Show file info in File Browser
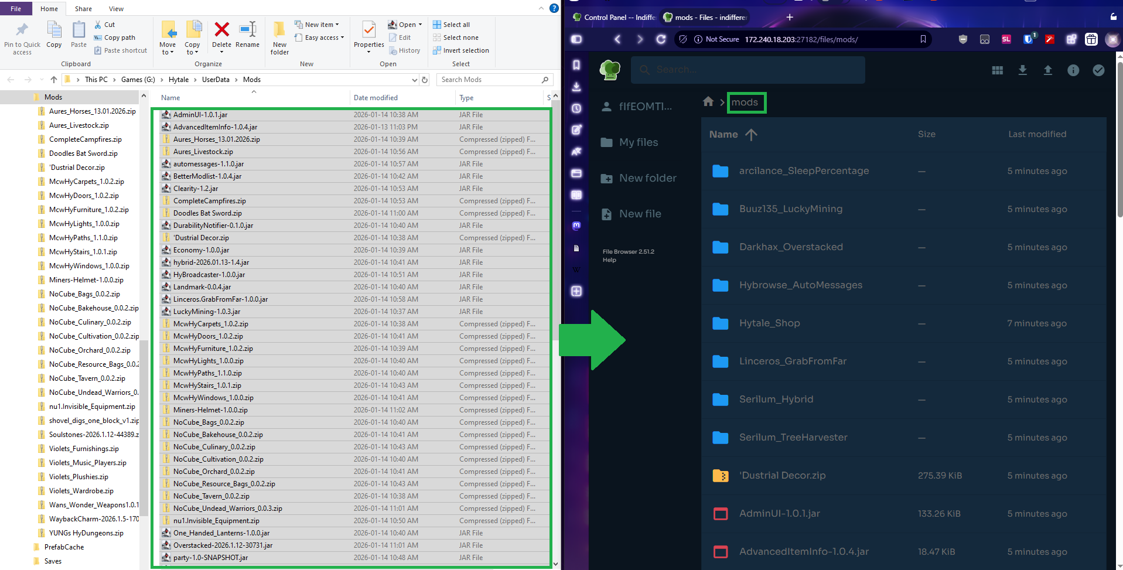The height and width of the screenshot is (570, 1123). pyautogui.click(x=1073, y=70)
